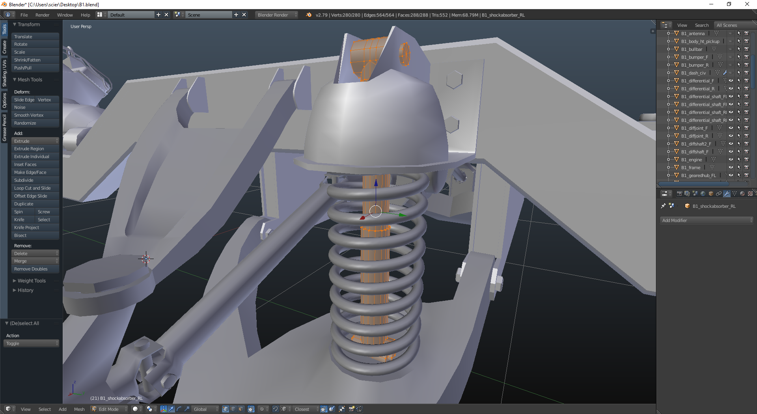The width and height of the screenshot is (757, 414).
Task: Switch to face select mode
Action: point(241,409)
